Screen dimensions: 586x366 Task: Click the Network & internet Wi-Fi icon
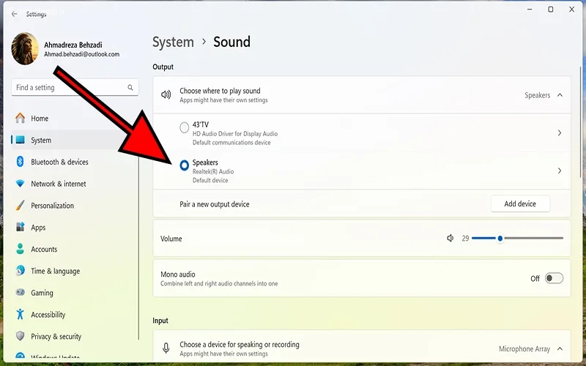click(x=20, y=184)
